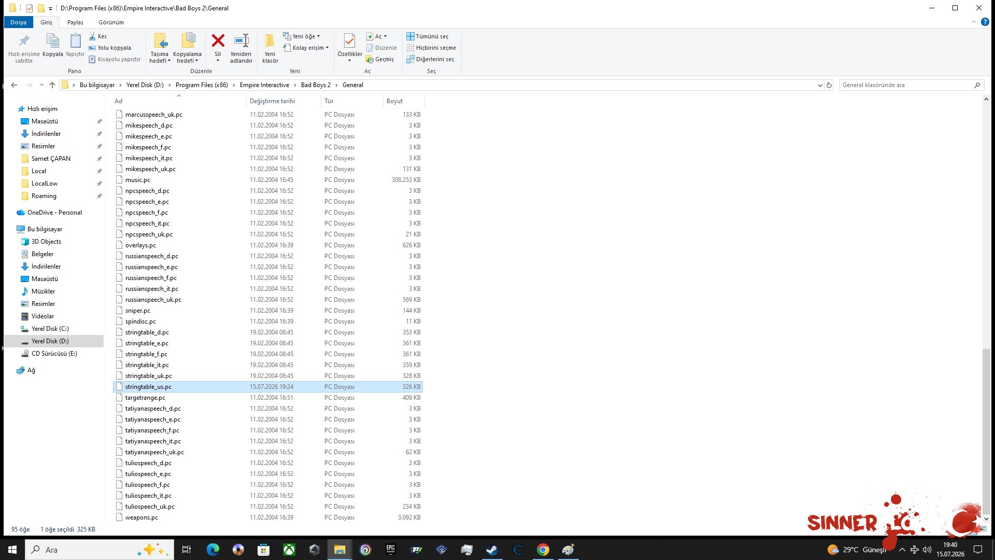Select Roaming folder in Quick access
The image size is (995, 560).
point(44,196)
